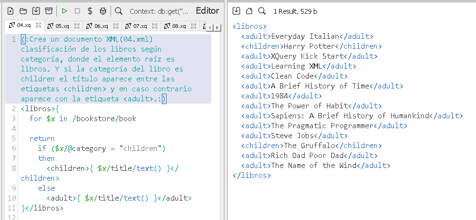Toggle debug mode with the bug icon
Image resolution: width=476 pixels, height=220 pixels.
[103, 11]
